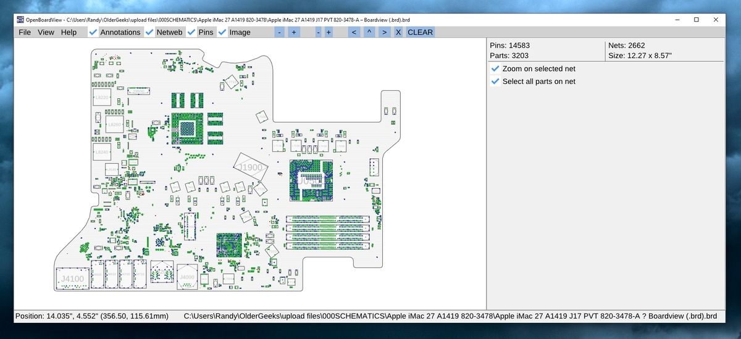Toggle the Netweb checkbox
The height and width of the screenshot is (339, 741).
[149, 32]
